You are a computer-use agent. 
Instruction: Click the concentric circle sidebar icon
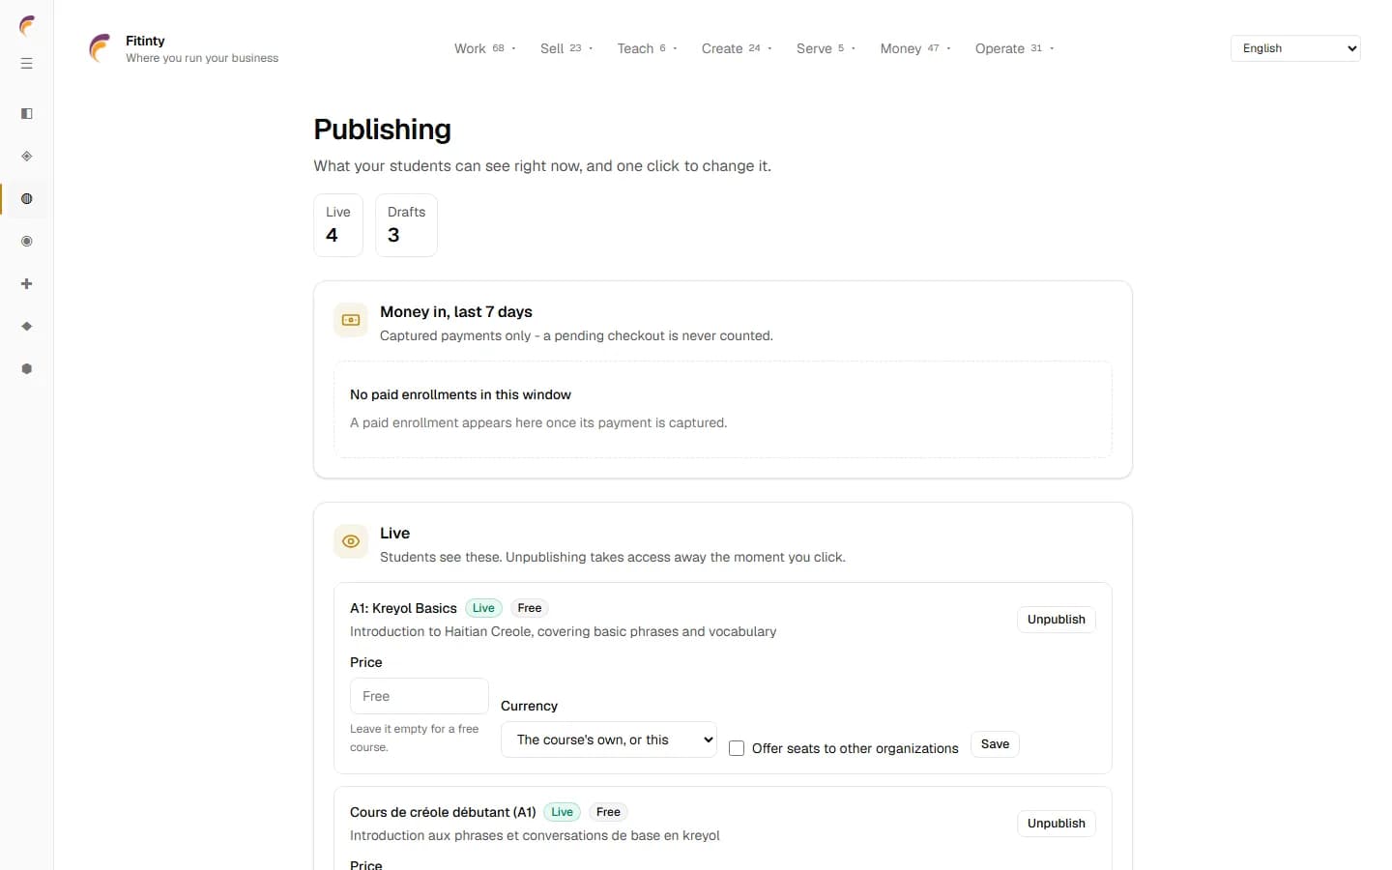pos(27,242)
